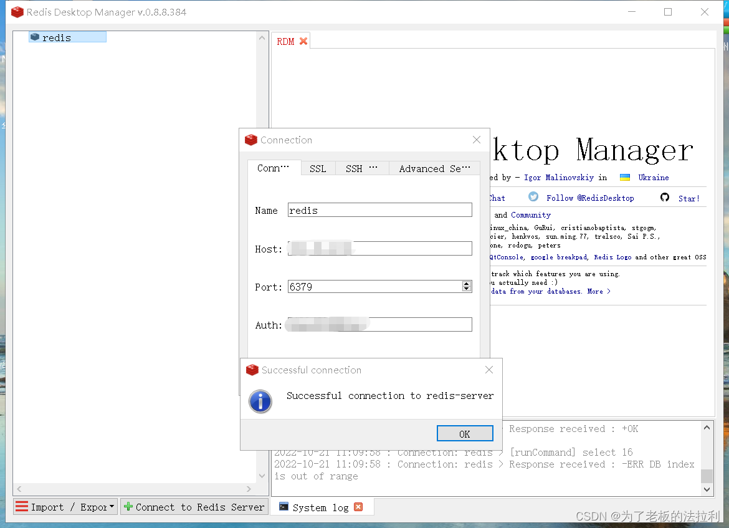Click the Redis Desktop Manager title bar logo

click(x=17, y=12)
